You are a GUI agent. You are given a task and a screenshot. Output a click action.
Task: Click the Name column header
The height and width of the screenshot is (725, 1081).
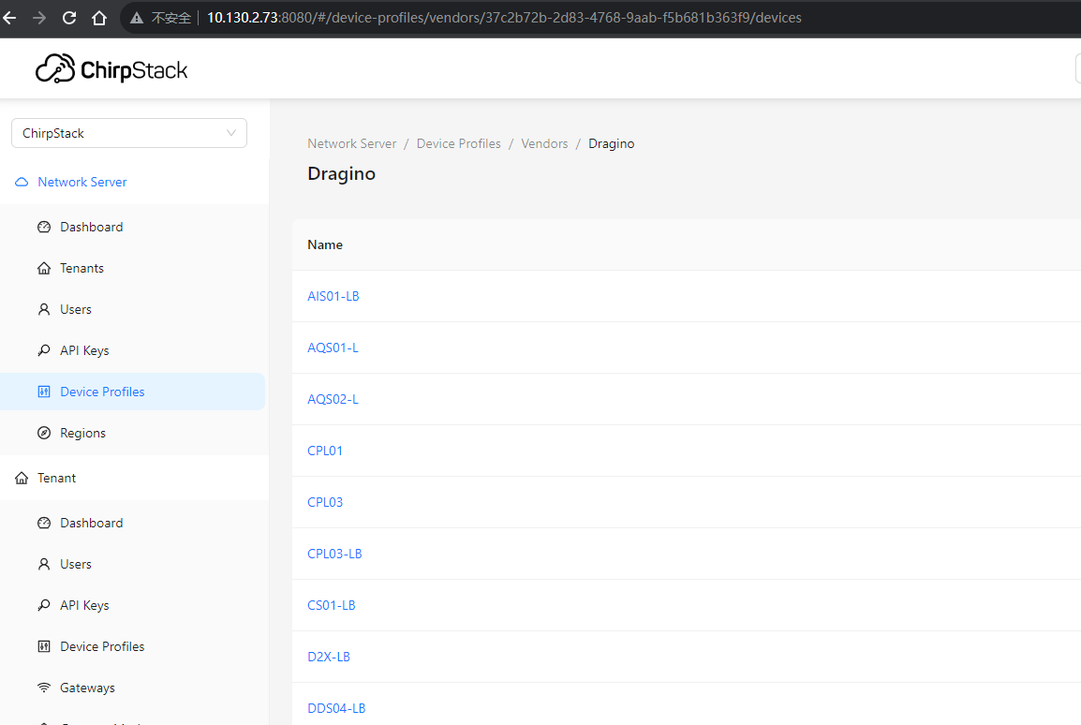coord(325,244)
